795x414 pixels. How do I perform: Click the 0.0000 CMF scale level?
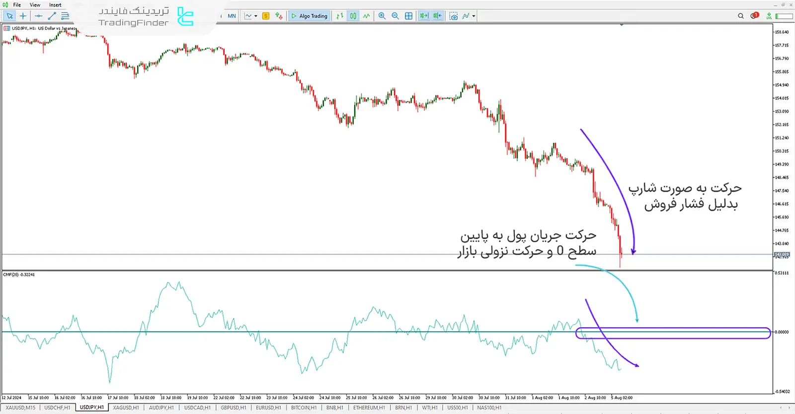[782, 332]
